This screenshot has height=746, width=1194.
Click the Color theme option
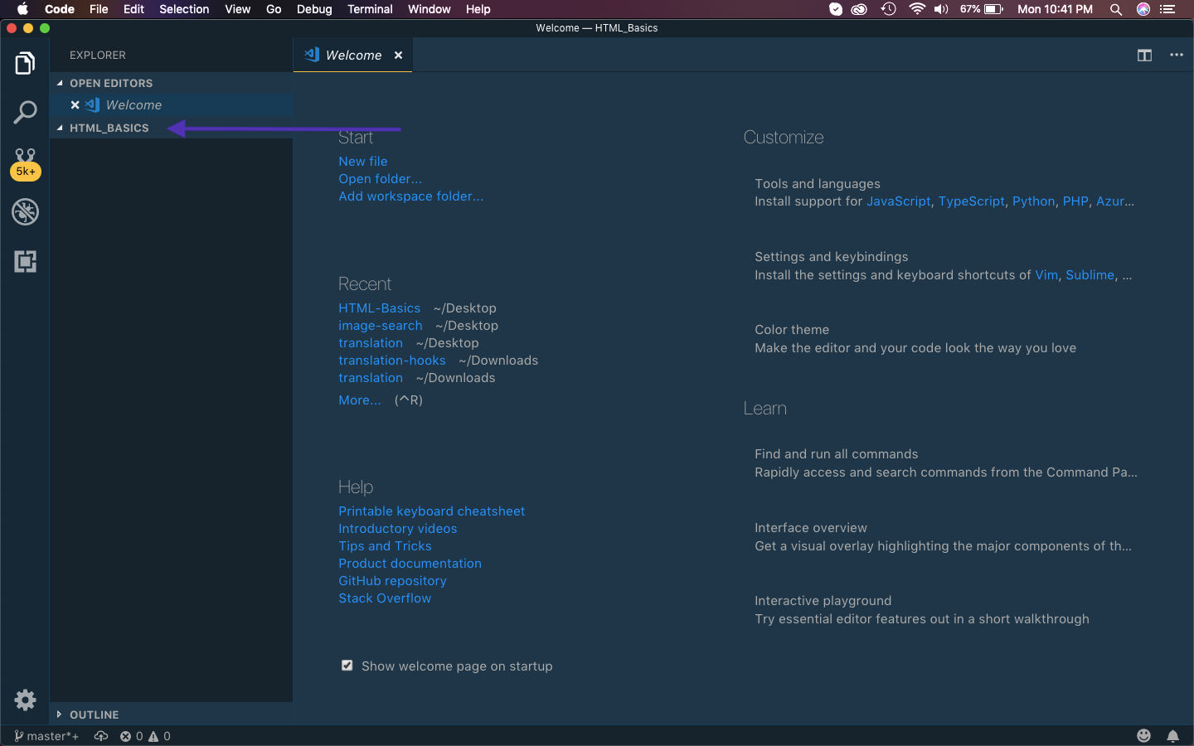point(915,339)
